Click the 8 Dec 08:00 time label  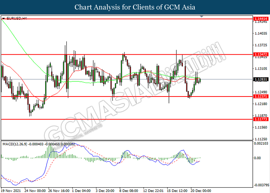(128, 191)
